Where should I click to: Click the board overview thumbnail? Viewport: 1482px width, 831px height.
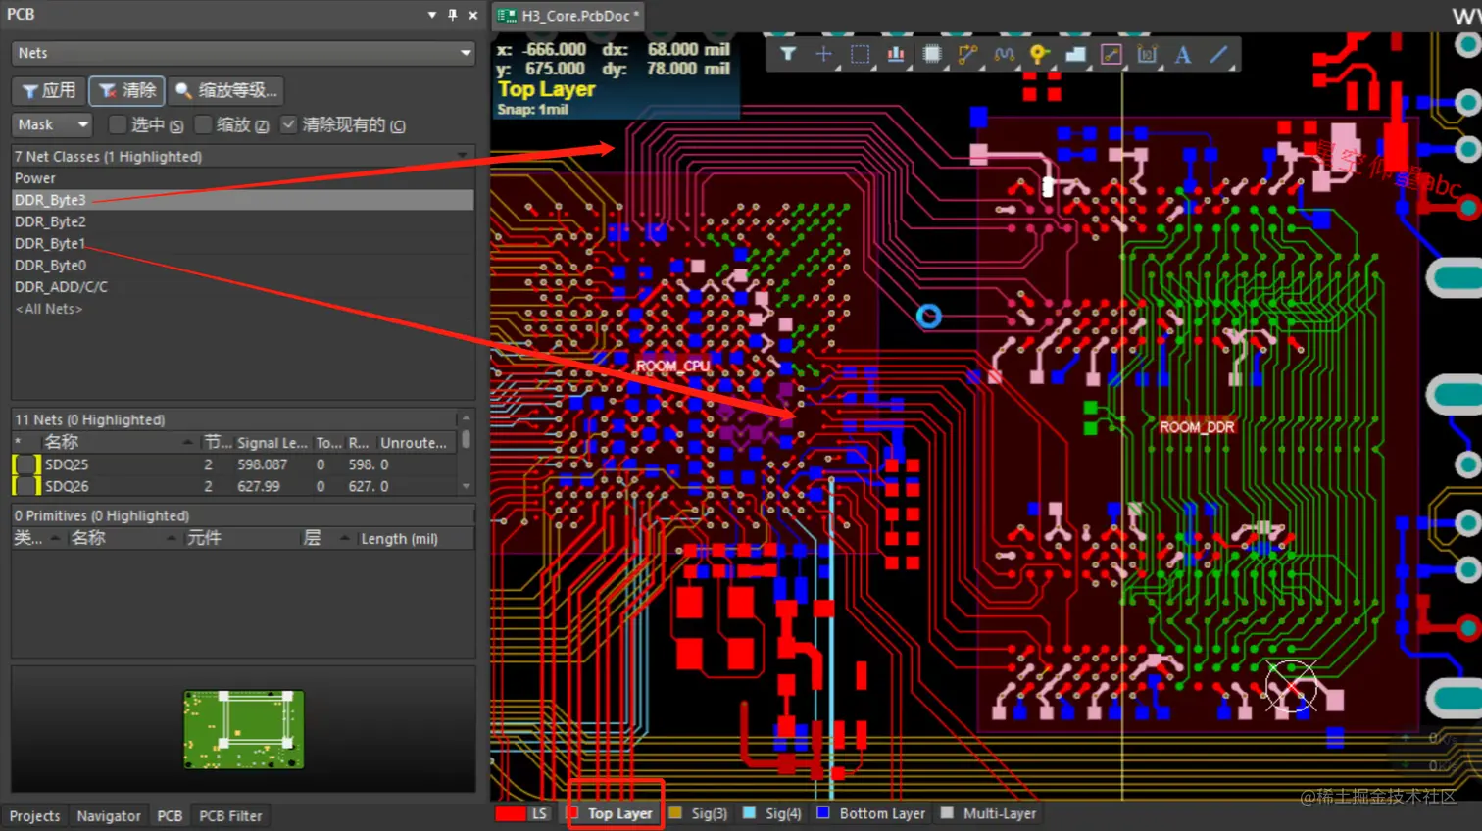click(244, 729)
